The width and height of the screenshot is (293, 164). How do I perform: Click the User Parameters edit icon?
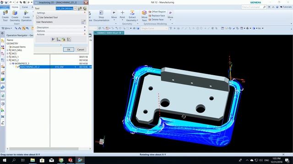(x=83, y=22)
